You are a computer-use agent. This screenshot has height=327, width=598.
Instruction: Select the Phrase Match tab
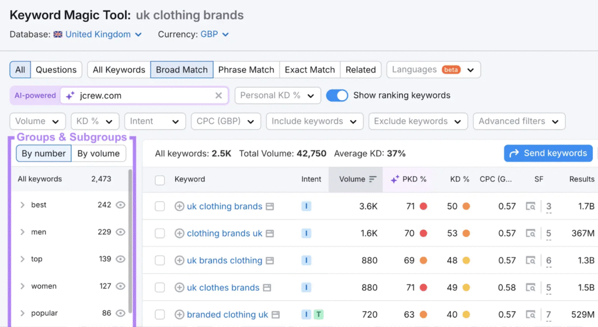tap(246, 70)
